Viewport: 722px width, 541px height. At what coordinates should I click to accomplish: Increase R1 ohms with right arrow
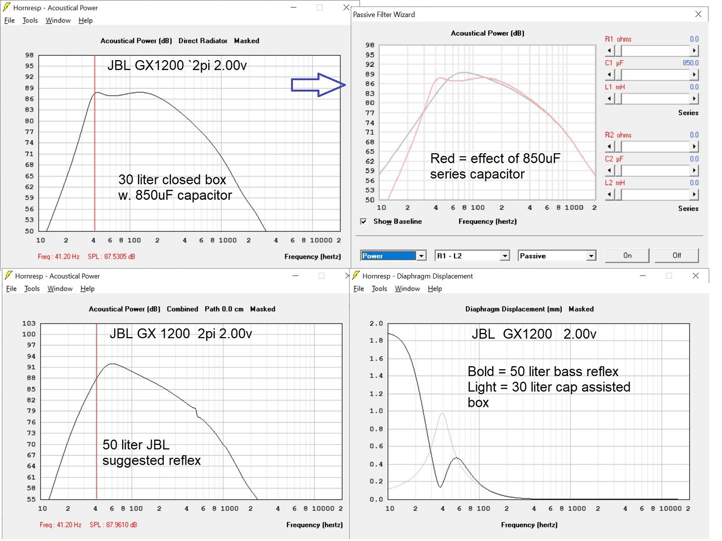(x=694, y=51)
